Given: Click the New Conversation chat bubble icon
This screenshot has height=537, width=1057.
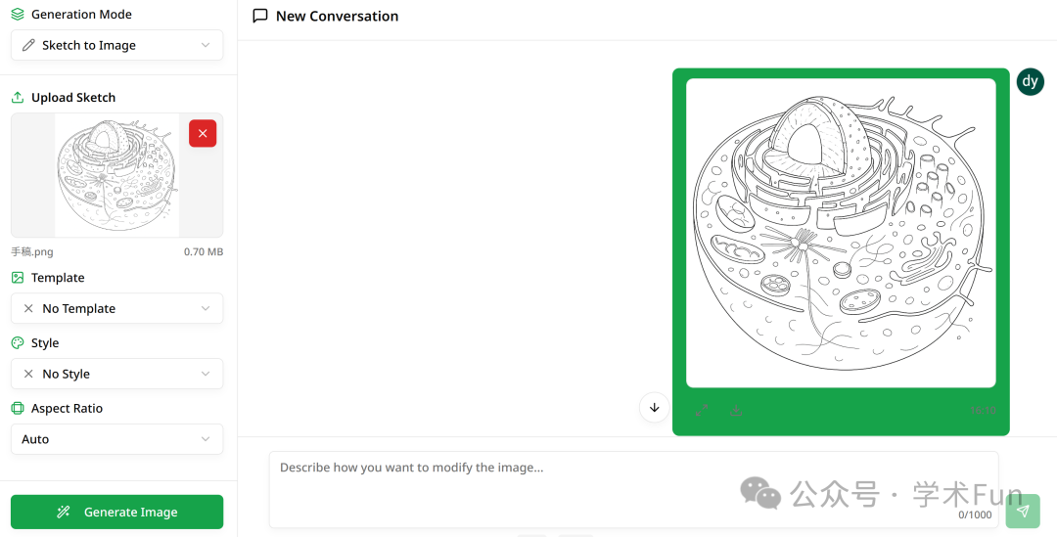Looking at the screenshot, I should (260, 16).
